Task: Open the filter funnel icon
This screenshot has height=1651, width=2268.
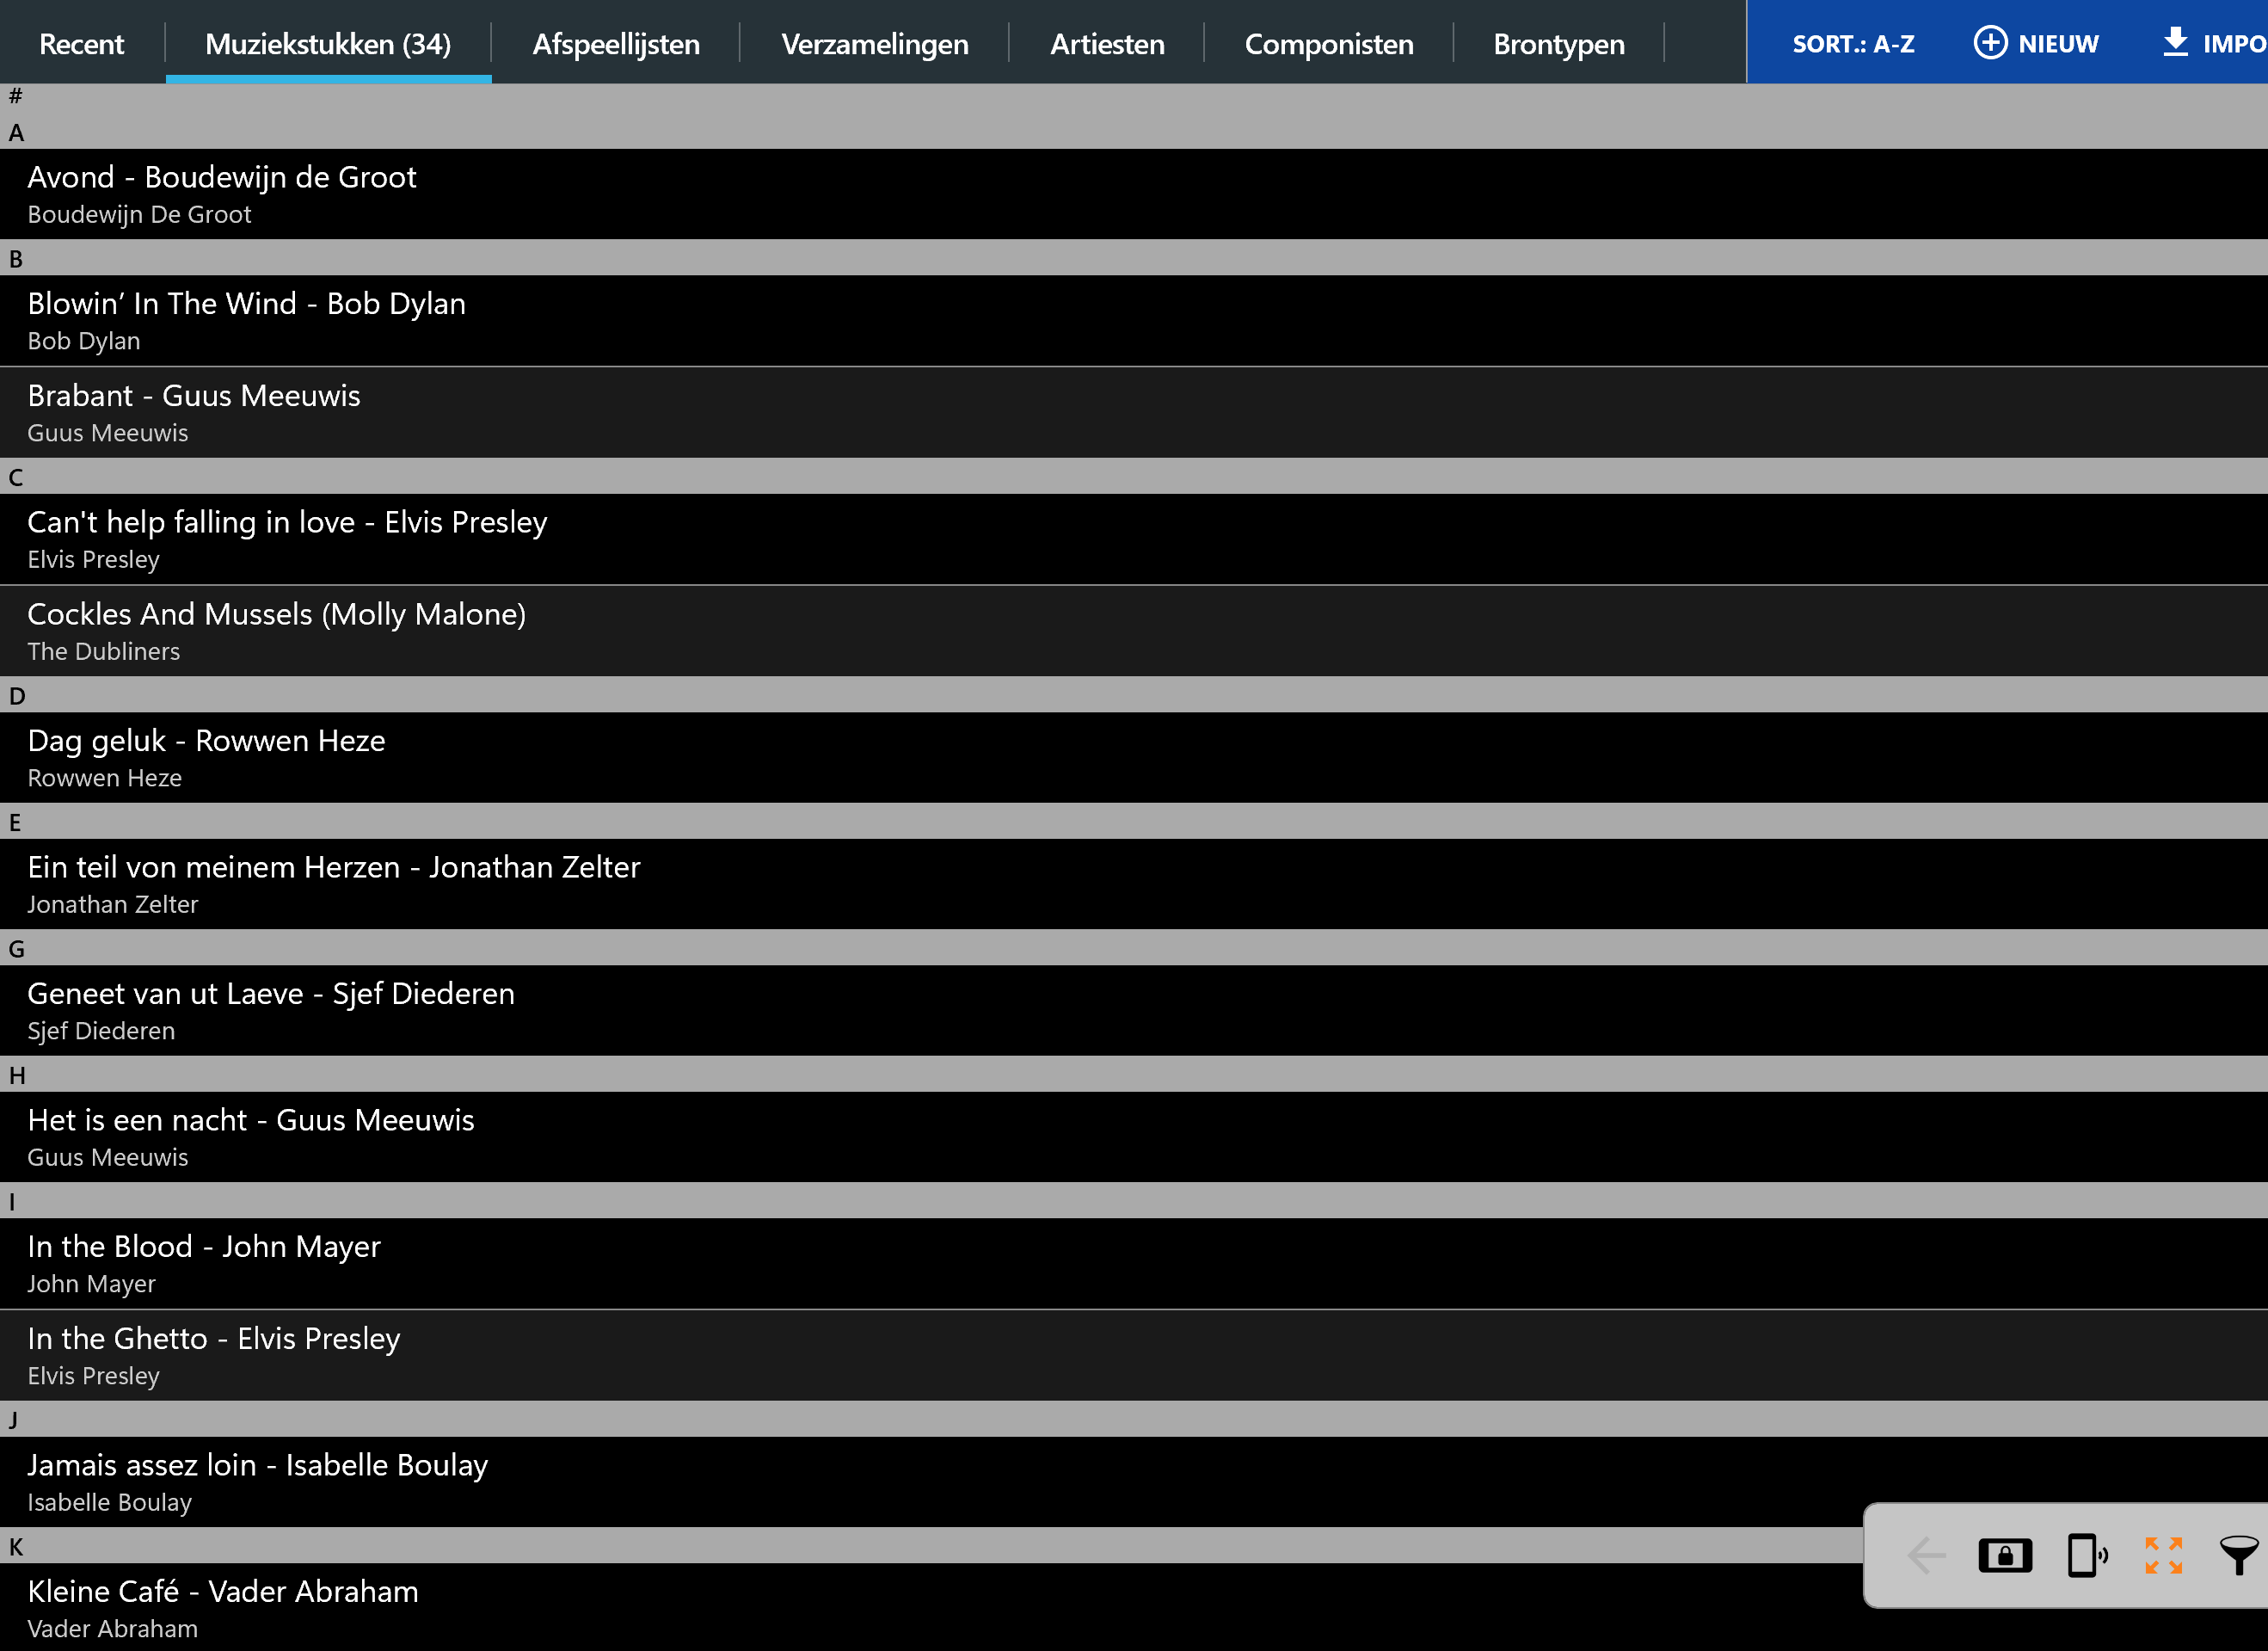Action: click(x=2239, y=1556)
